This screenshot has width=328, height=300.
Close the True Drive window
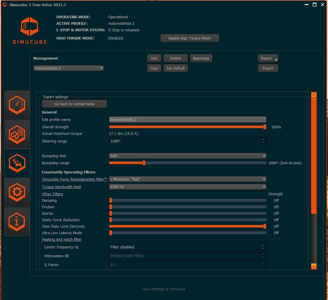point(322,5)
